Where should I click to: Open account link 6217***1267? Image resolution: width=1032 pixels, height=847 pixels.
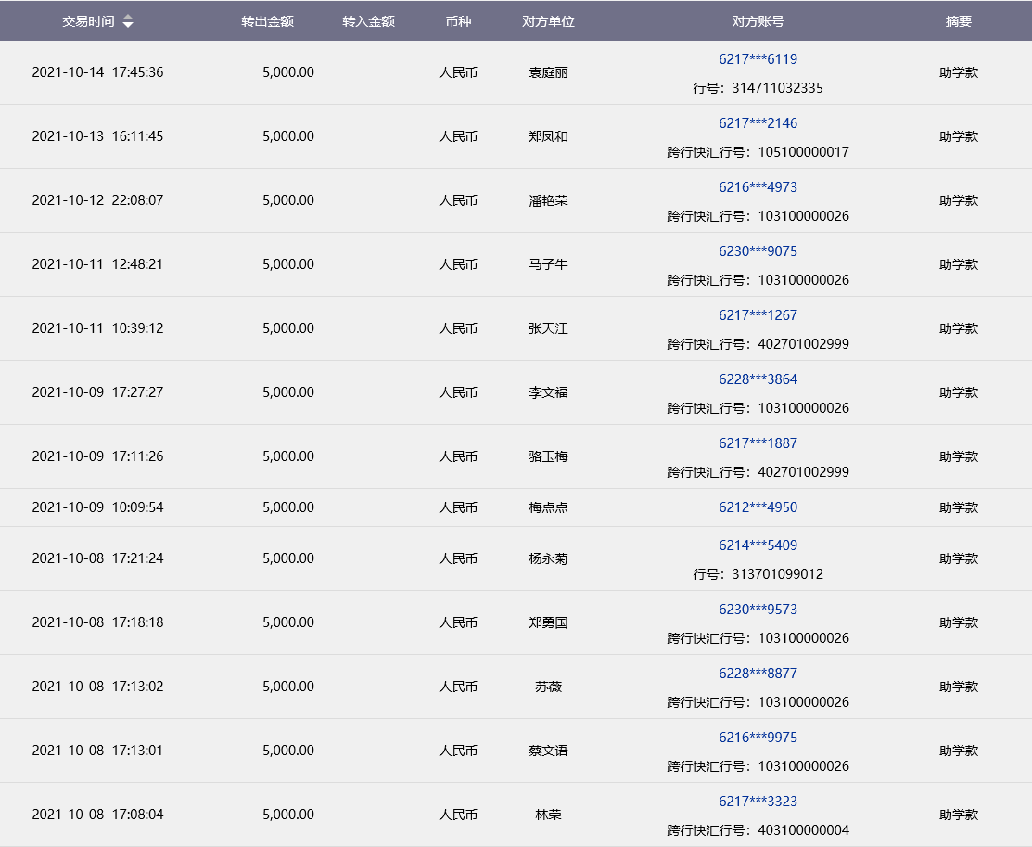(x=758, y=315)
